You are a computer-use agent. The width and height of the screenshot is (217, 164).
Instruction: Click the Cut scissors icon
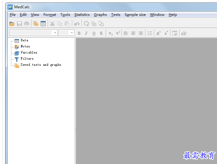(x=52, y=24)
